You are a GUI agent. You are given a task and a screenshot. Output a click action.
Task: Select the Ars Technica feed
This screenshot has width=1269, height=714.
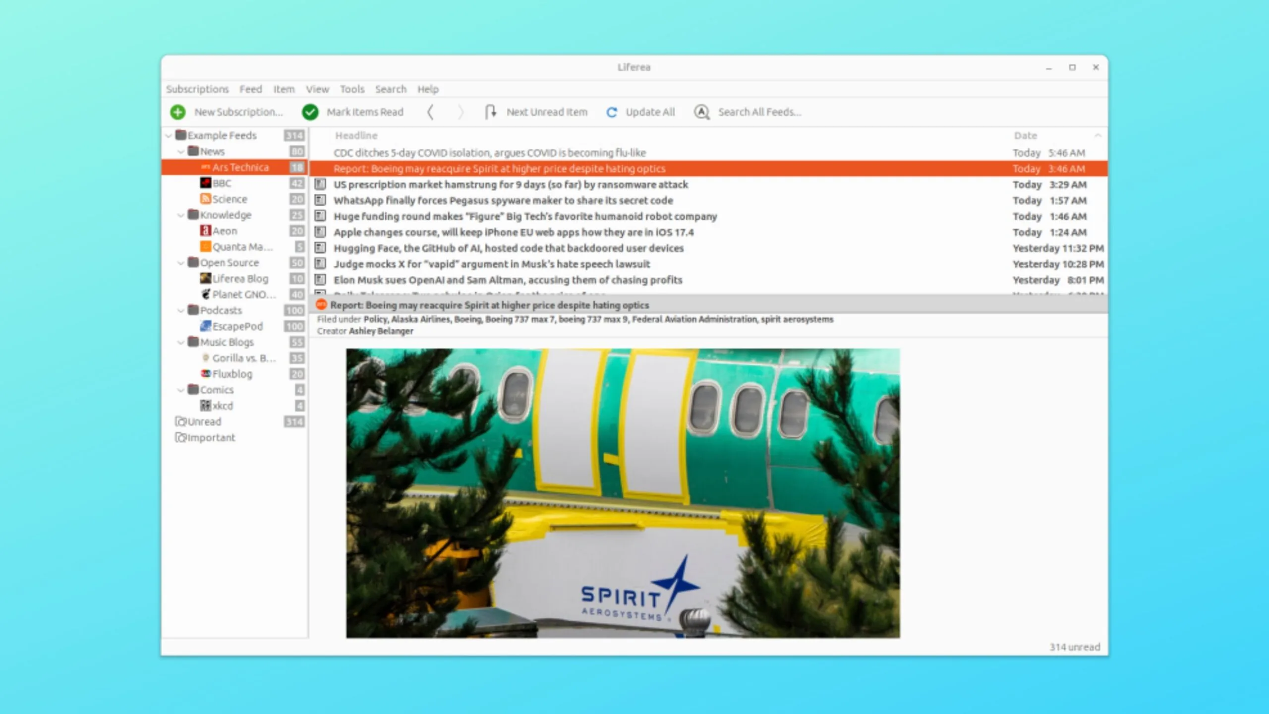[x=234, y=167]
